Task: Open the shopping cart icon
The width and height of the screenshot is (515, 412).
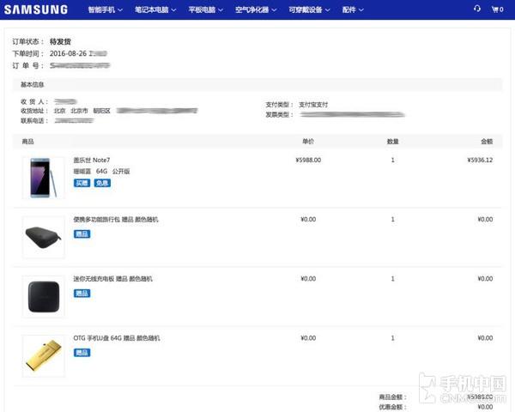Action: click(x=498, y=9)
